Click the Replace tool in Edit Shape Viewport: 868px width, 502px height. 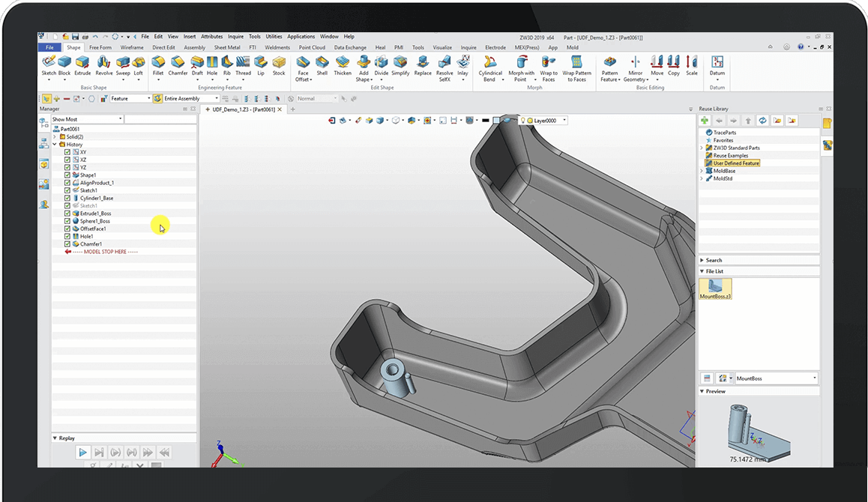click(423, 66)
